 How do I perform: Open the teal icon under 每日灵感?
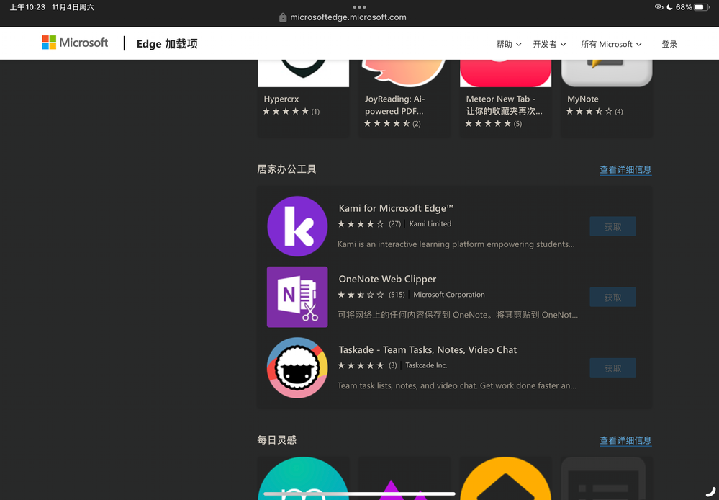303,478
